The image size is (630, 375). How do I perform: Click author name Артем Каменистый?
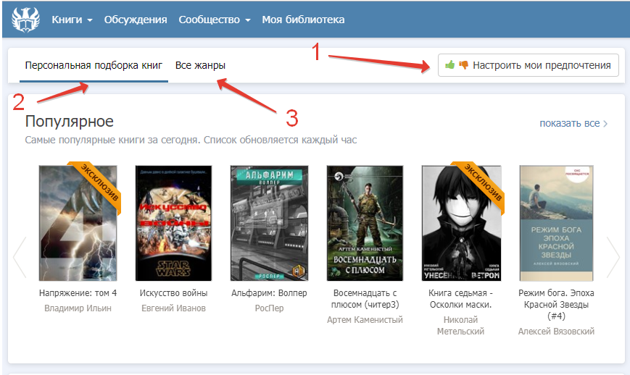(365, 319)
